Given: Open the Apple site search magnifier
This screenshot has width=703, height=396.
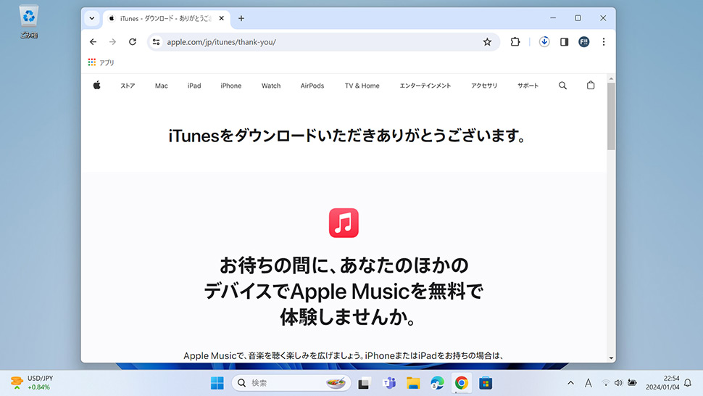Looking at the screenshot, I should pyautogui.click(x=562, y=85).
